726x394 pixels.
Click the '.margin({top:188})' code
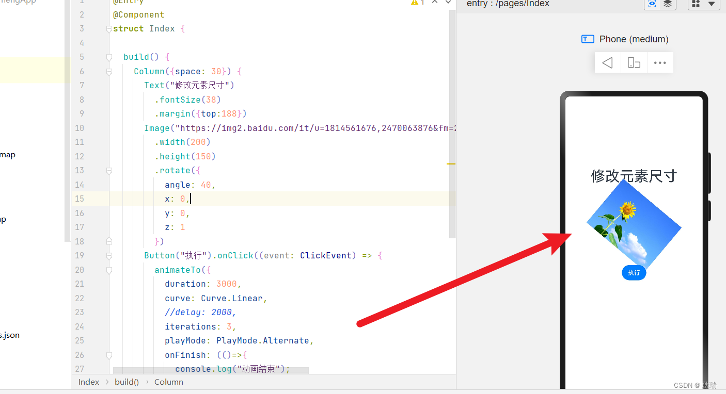coord(200,114)
